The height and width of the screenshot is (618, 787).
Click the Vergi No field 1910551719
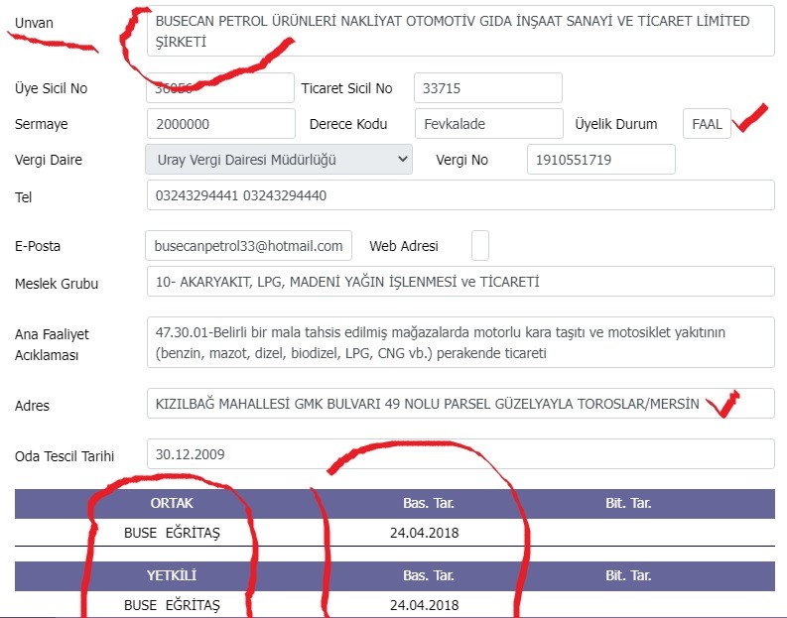click(x=600, y=160)
